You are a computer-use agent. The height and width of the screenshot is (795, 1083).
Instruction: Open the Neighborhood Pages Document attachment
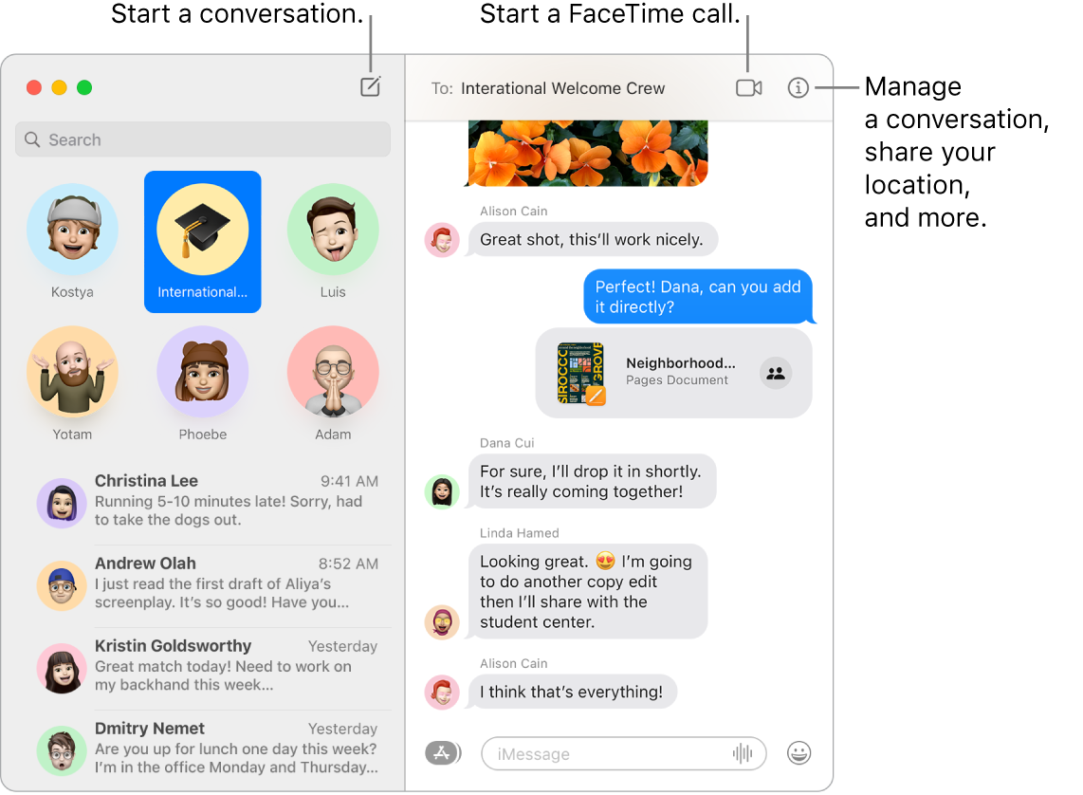coord(664,373)
